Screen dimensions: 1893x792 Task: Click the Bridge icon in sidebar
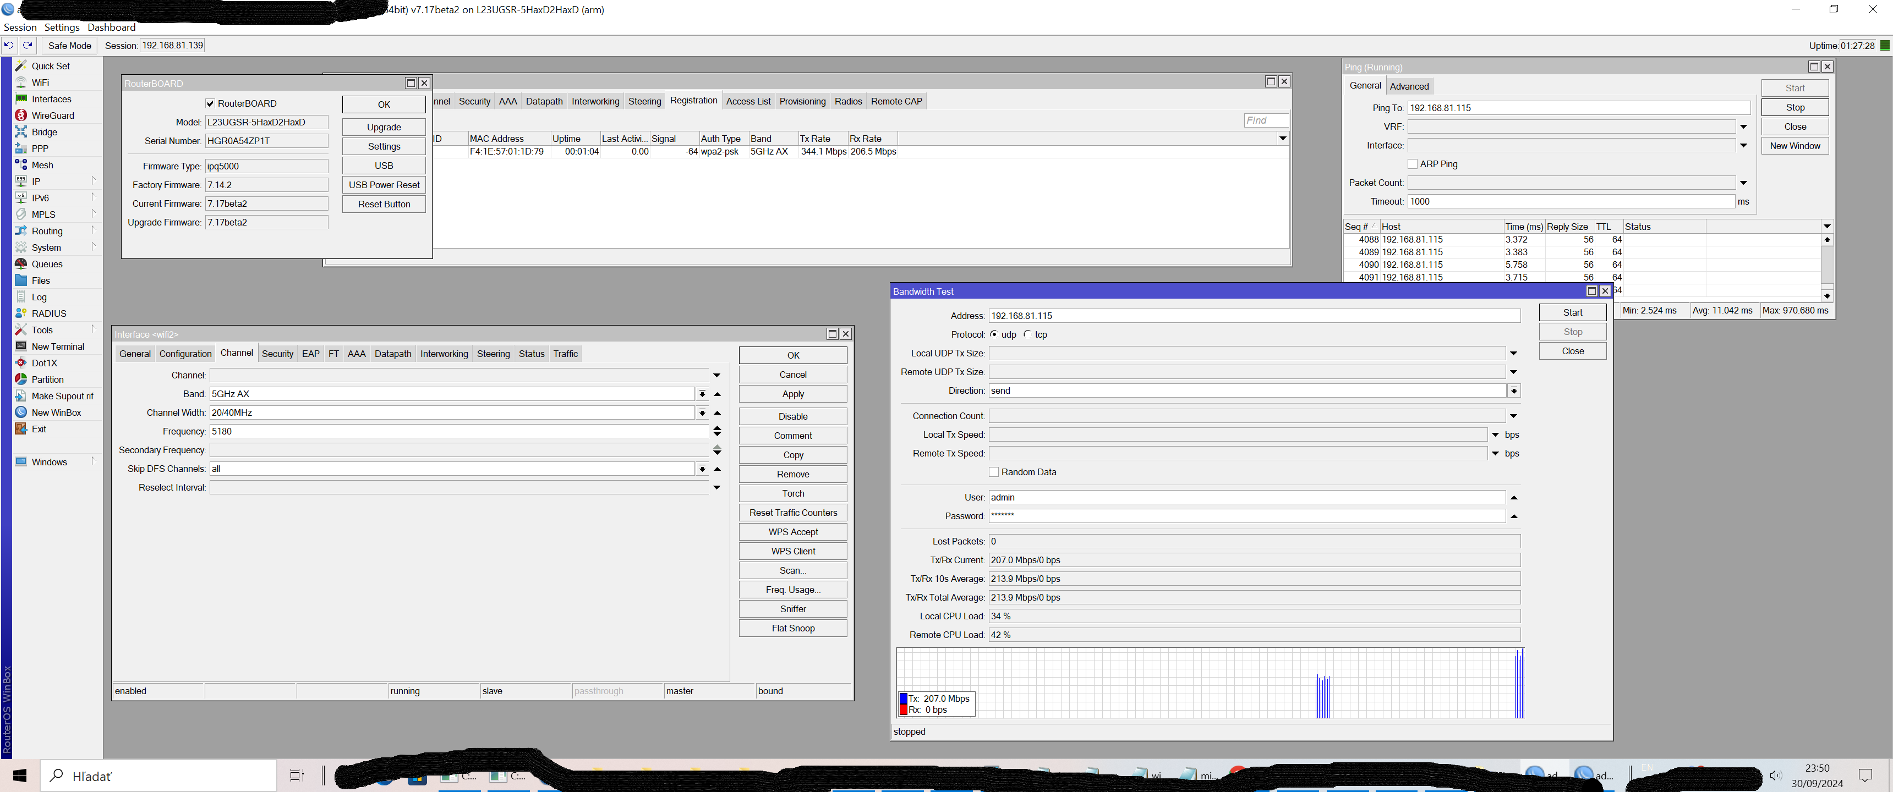click(20, 132)
